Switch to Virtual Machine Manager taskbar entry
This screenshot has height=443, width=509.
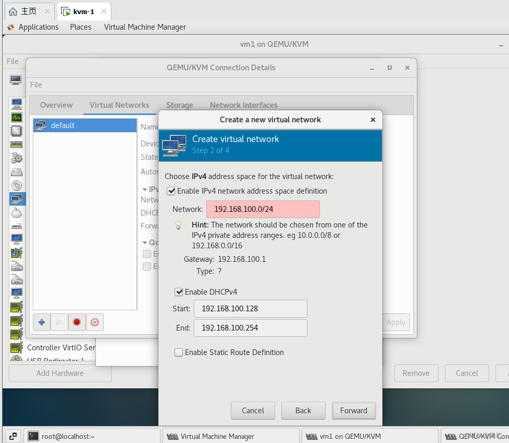coord(231,436)
